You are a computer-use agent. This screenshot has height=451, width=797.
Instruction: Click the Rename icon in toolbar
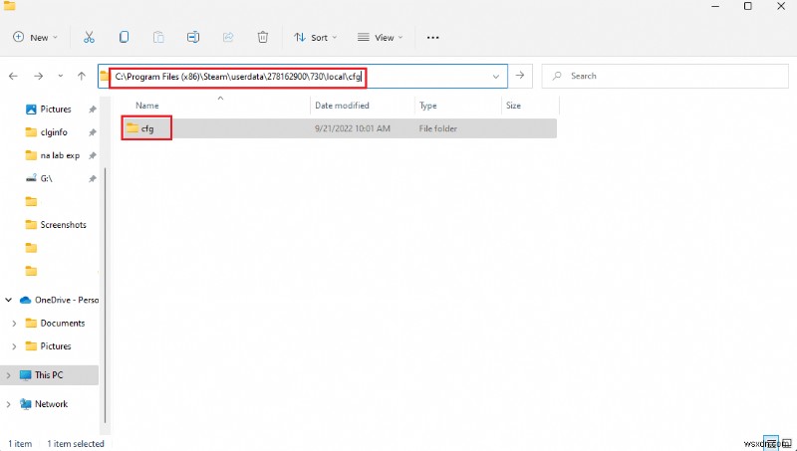[x=193, y=37]
